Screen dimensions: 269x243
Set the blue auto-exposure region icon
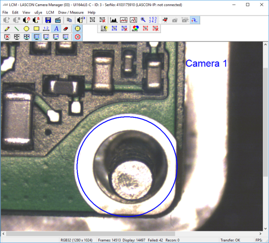(114, 28)
